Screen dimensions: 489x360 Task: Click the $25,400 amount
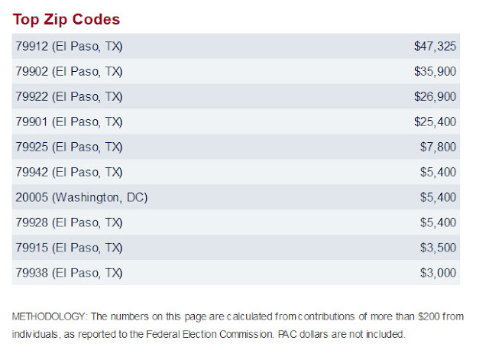(x=435, y=122)
